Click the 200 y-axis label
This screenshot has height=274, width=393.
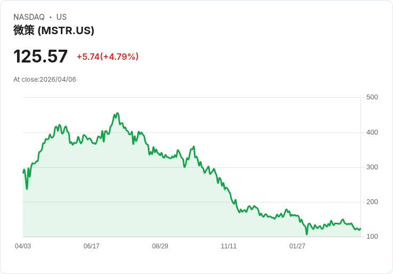click(372, 202)
